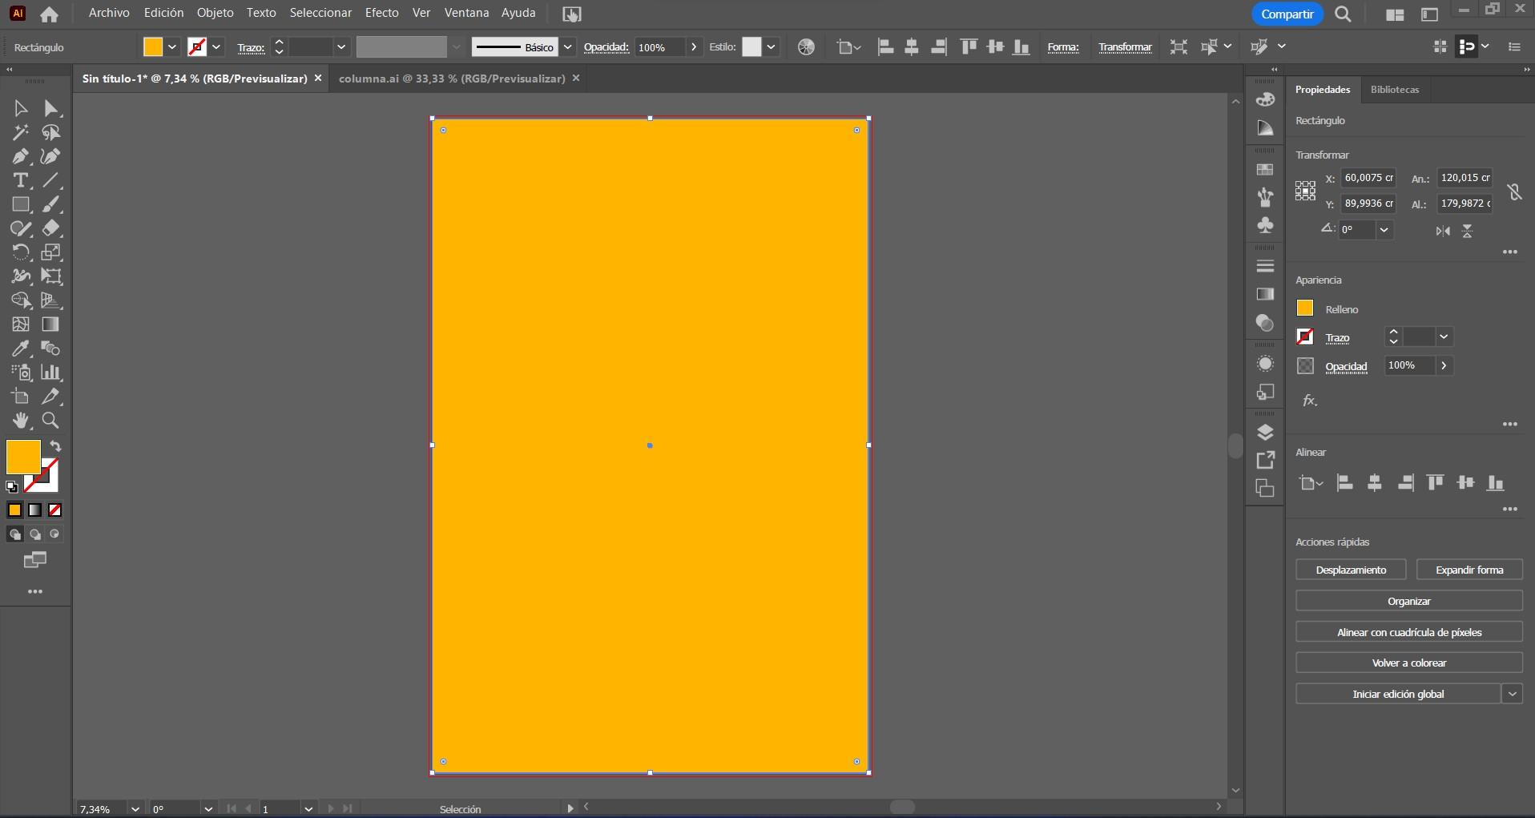Open the zoom level dropdown

[135, 809]
